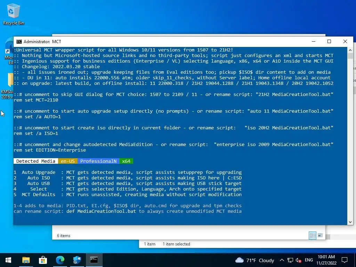Close the MCT console window

[x=345, y=41]
